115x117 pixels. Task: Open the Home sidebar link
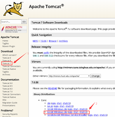pos(5,41)
